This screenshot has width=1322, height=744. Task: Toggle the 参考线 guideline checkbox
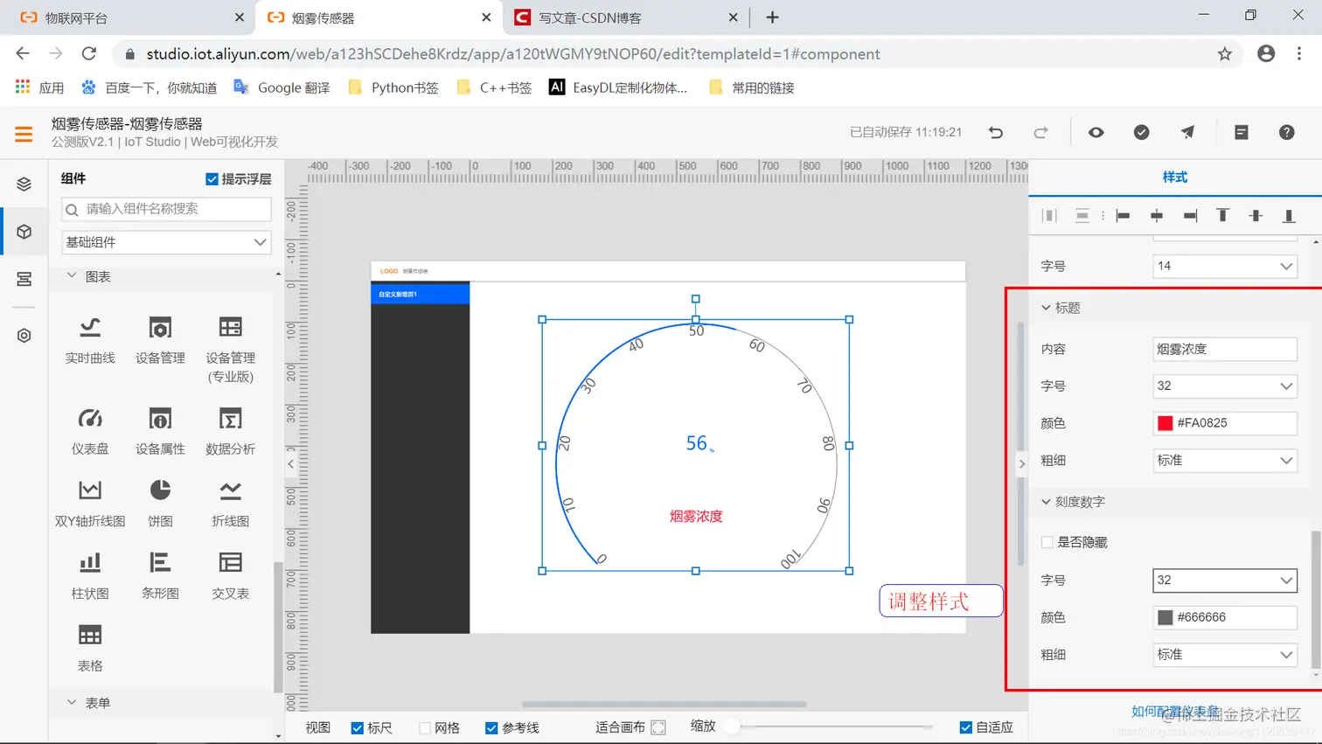point(491,727)
